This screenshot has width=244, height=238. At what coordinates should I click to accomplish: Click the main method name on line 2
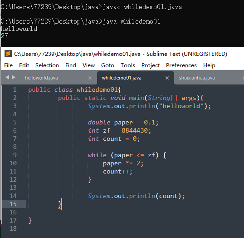pyautogui.click(x=137, y=98)
